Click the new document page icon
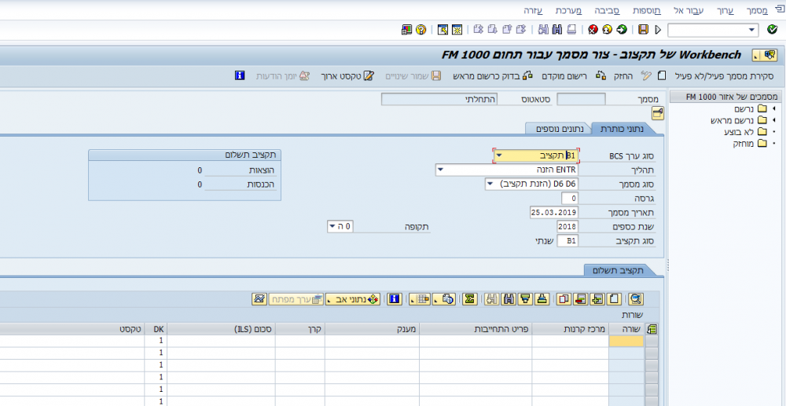The height and width of the screenshot is (406, 786). click(x=662, y=76)
